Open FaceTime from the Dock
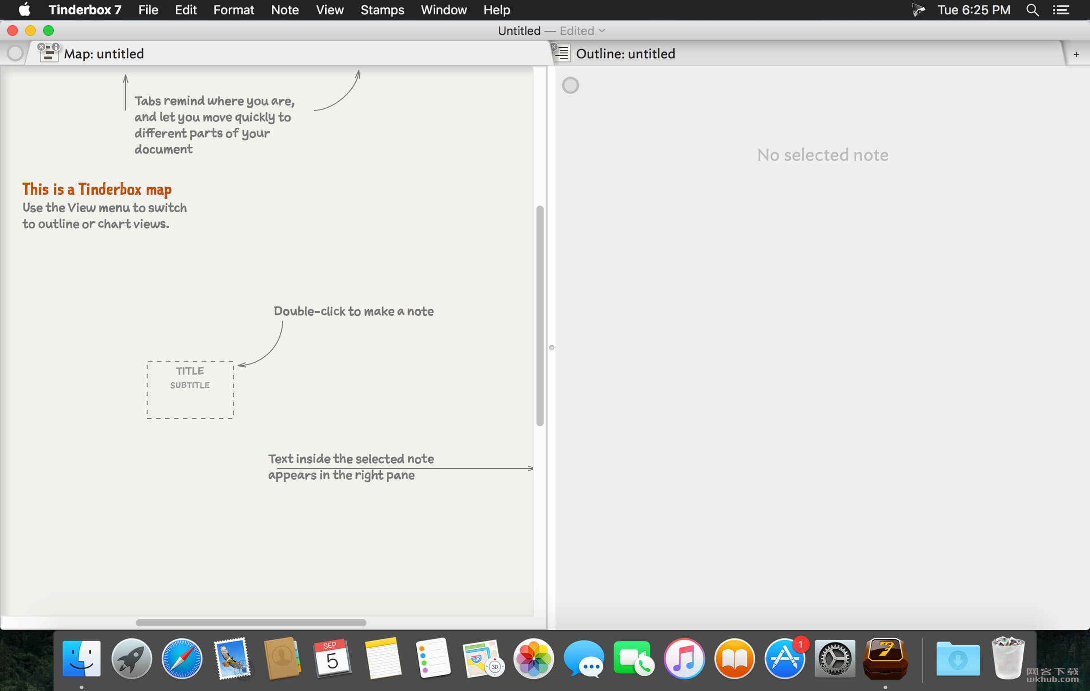 point(634,659)
